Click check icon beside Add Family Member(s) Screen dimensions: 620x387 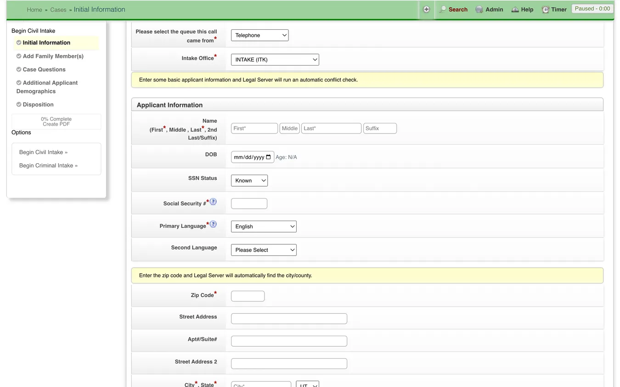click(x=19, y=56)
